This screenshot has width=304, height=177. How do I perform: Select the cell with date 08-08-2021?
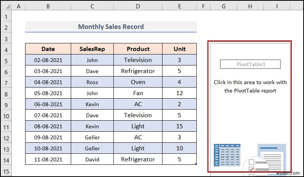click(48, 126)
